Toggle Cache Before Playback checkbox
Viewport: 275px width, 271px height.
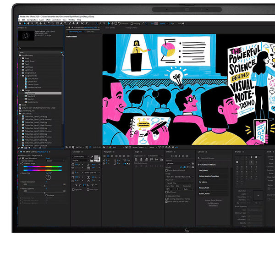166,170
